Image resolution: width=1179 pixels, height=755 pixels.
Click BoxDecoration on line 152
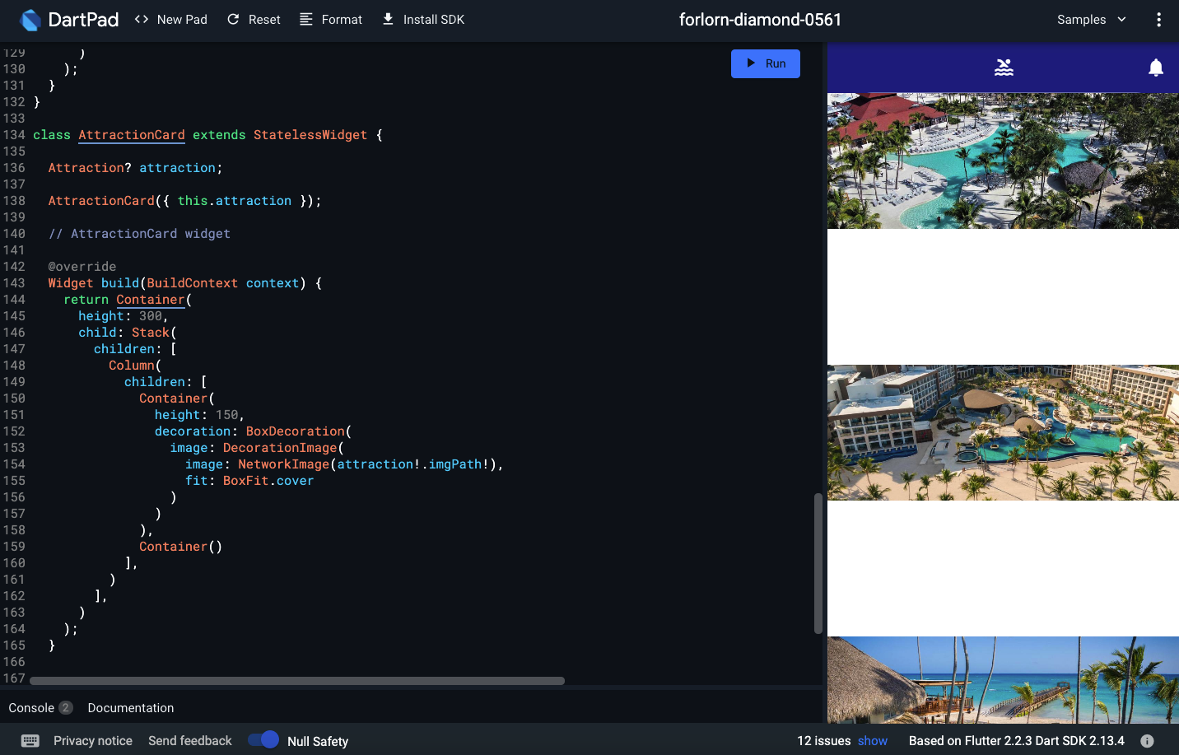[296, 431]
